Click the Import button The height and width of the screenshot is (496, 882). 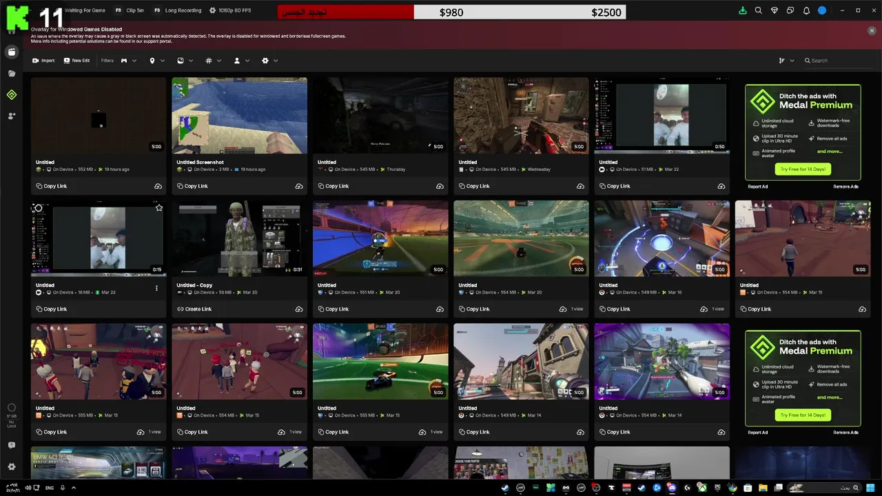coord(43,61)
